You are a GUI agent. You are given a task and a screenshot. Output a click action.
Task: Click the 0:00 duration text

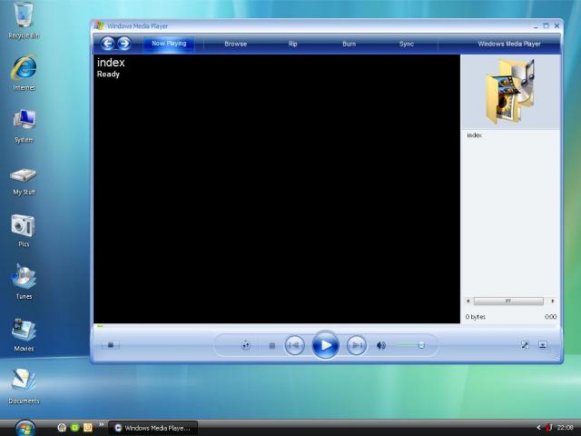tap(551, 317)
